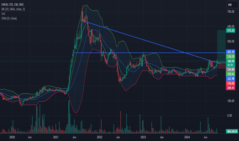Viewport: 239px width, 141px height.
Task: Click the 865.043K volume label
Action: pyautogui.click(x=232, y=131)
